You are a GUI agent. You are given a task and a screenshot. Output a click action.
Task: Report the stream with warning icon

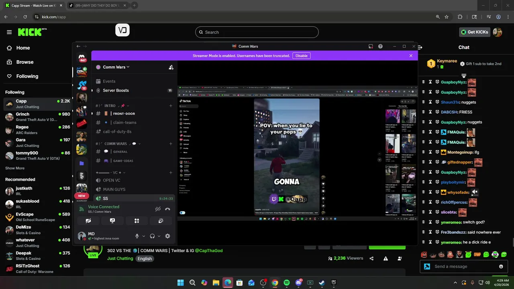385,258
